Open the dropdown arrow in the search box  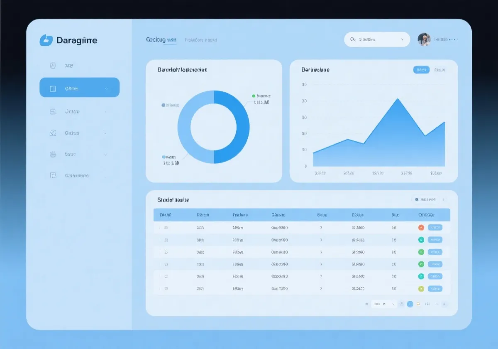click(402, 39)
